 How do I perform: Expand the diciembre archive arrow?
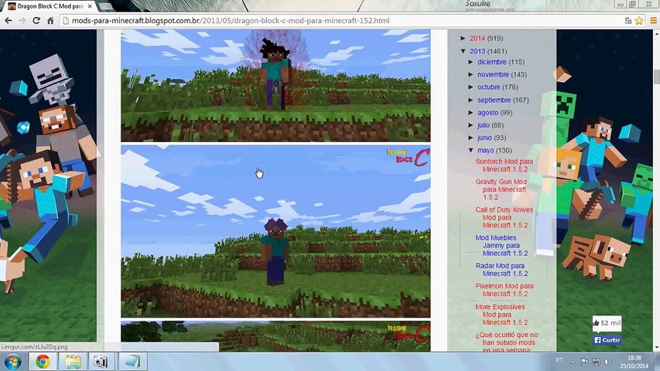[x=471, y=62]
